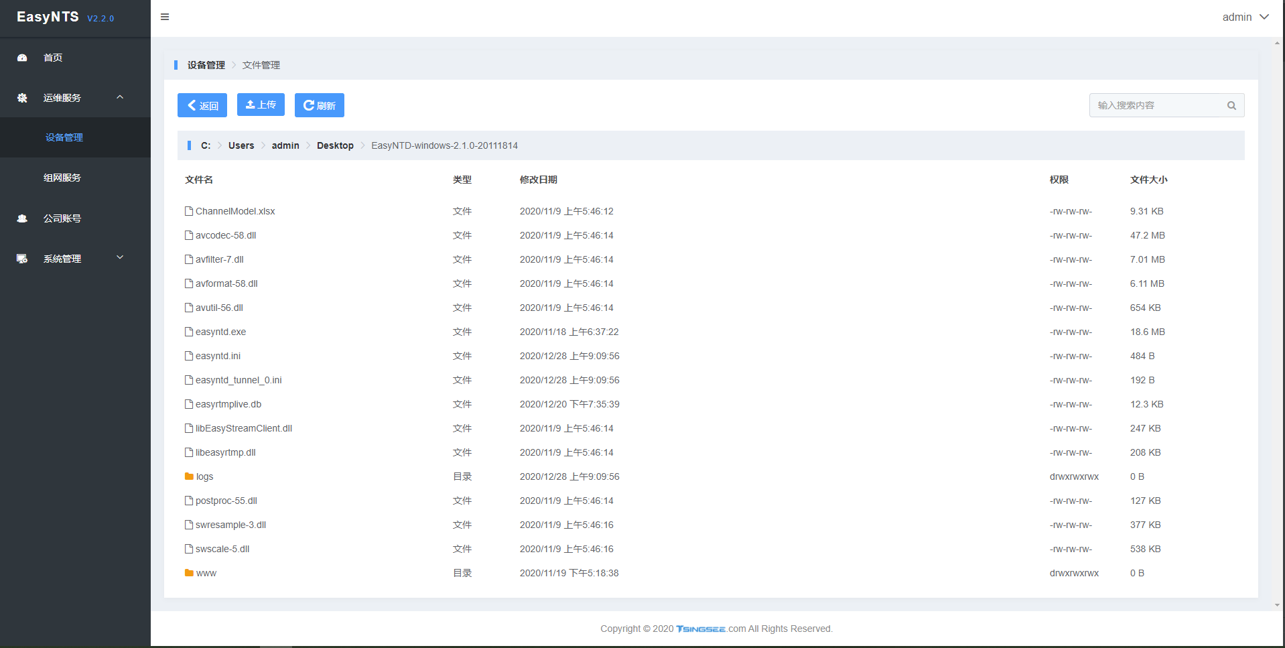The width and height of the screenshot is (1285, 648).
Task: Click the monitor icon beside 系统管理
Action: pyautogui.click(x=22, y=259)
